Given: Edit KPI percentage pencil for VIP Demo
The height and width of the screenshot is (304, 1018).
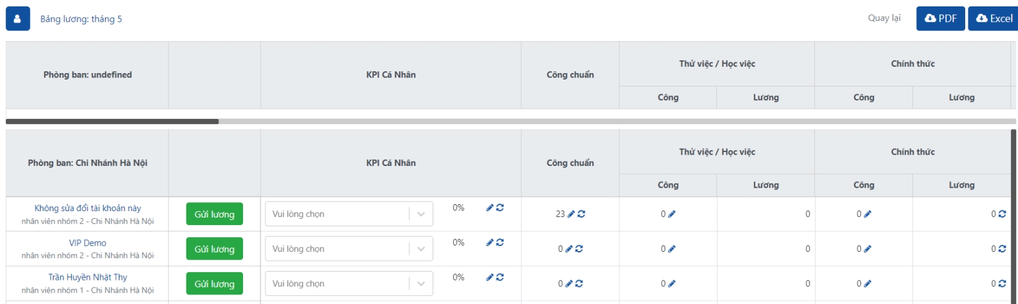Looking at the screenshot, I should [x=490, y=242].
